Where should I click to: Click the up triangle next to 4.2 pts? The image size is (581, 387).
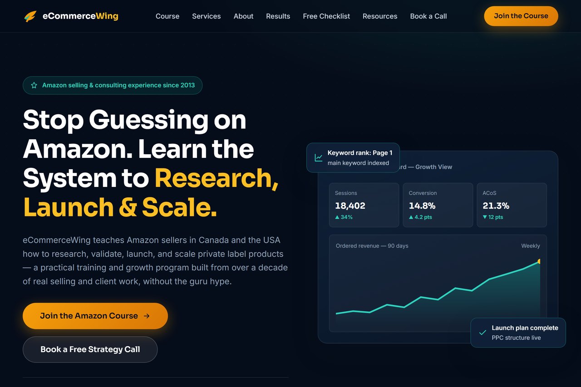click(411, 217)
